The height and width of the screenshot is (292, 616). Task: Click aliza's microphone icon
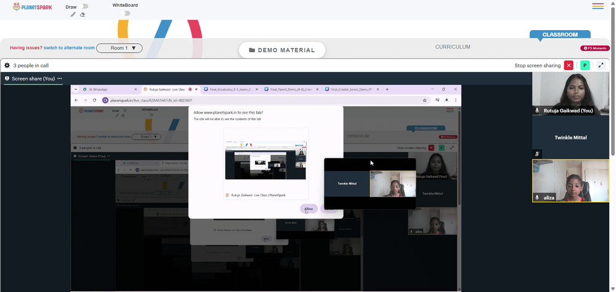537,197
